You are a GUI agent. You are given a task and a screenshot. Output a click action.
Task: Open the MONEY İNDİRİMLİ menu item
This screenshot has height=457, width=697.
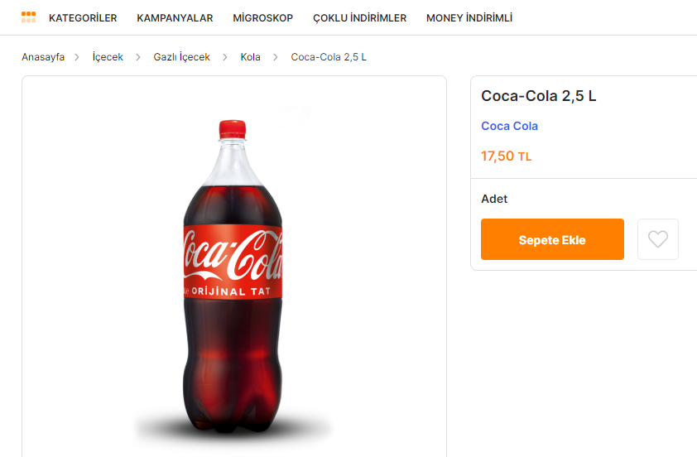(x=469, y=17)
